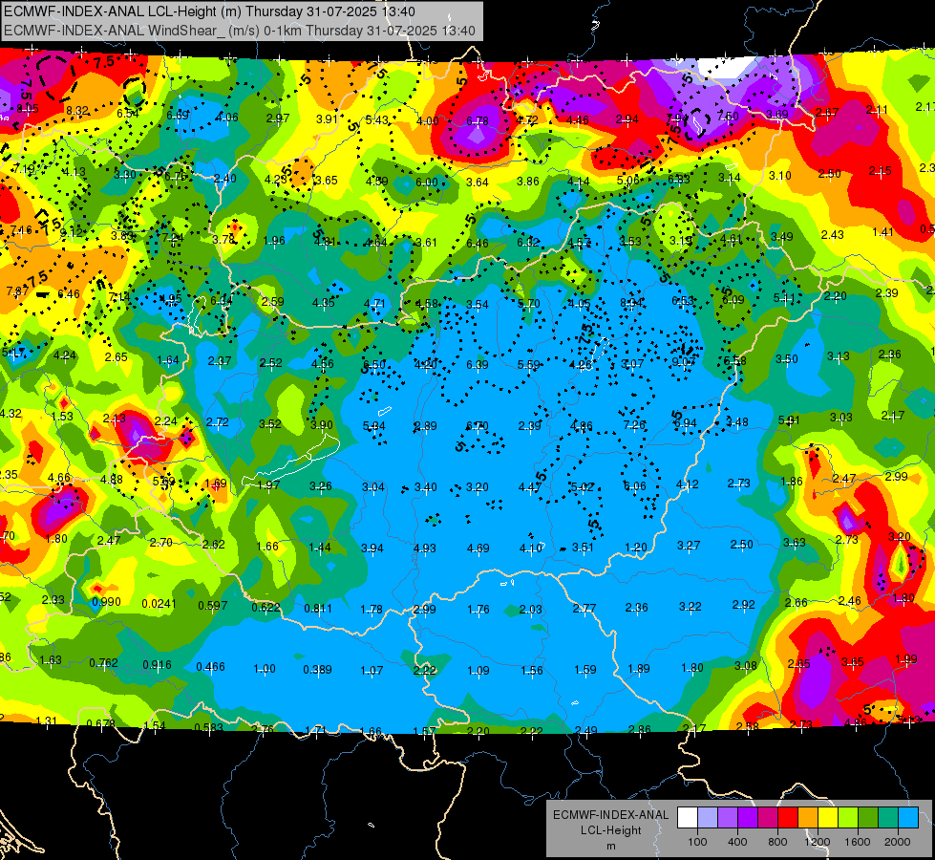The image size is (935, 860).
Task: Click the wind shear value 1.97 near the lake
Action: (268, 484)
